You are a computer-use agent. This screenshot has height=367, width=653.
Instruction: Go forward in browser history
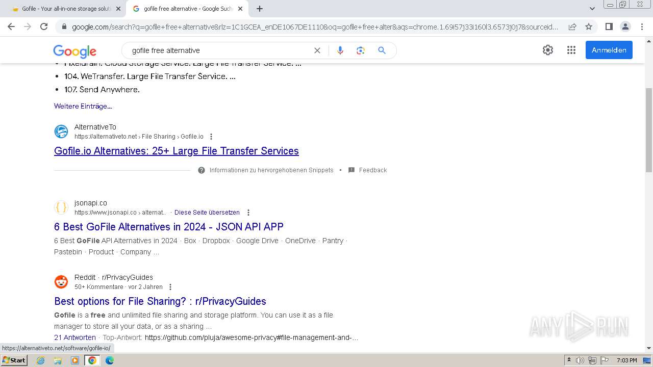pos(28,27)
